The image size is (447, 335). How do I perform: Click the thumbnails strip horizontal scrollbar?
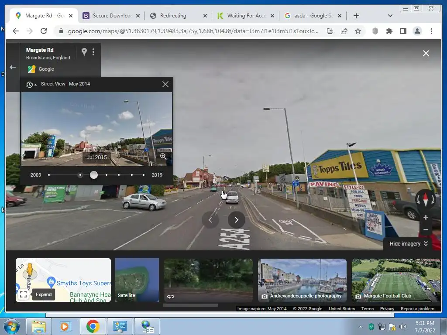click(190, 305)
